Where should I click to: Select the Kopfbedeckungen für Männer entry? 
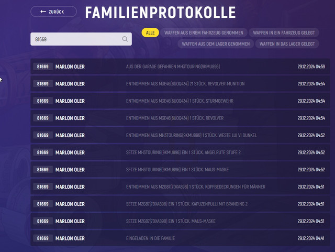(x=180, y=187)
